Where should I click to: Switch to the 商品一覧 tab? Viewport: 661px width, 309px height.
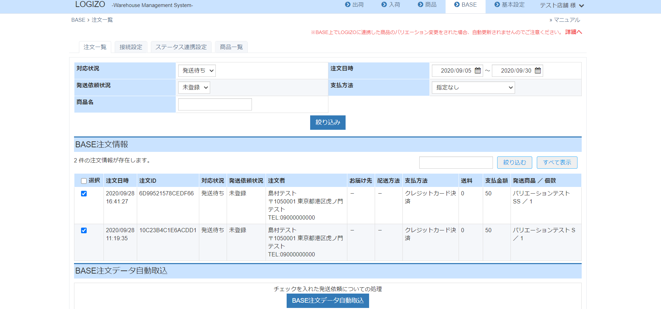tap(231, 47)
